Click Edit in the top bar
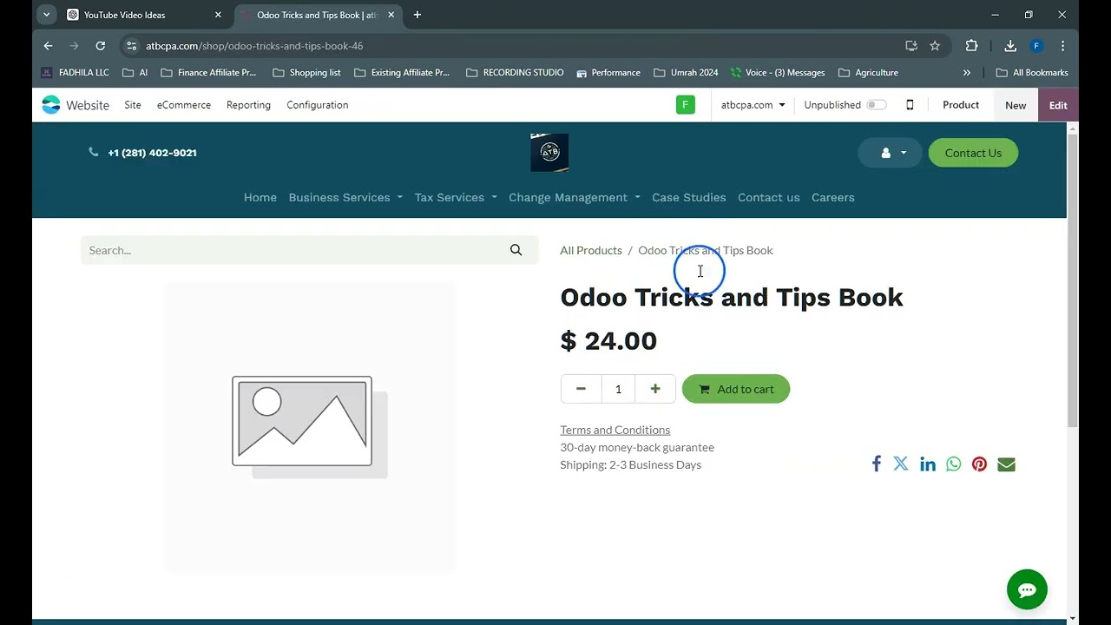 (x=1058, y=105)
